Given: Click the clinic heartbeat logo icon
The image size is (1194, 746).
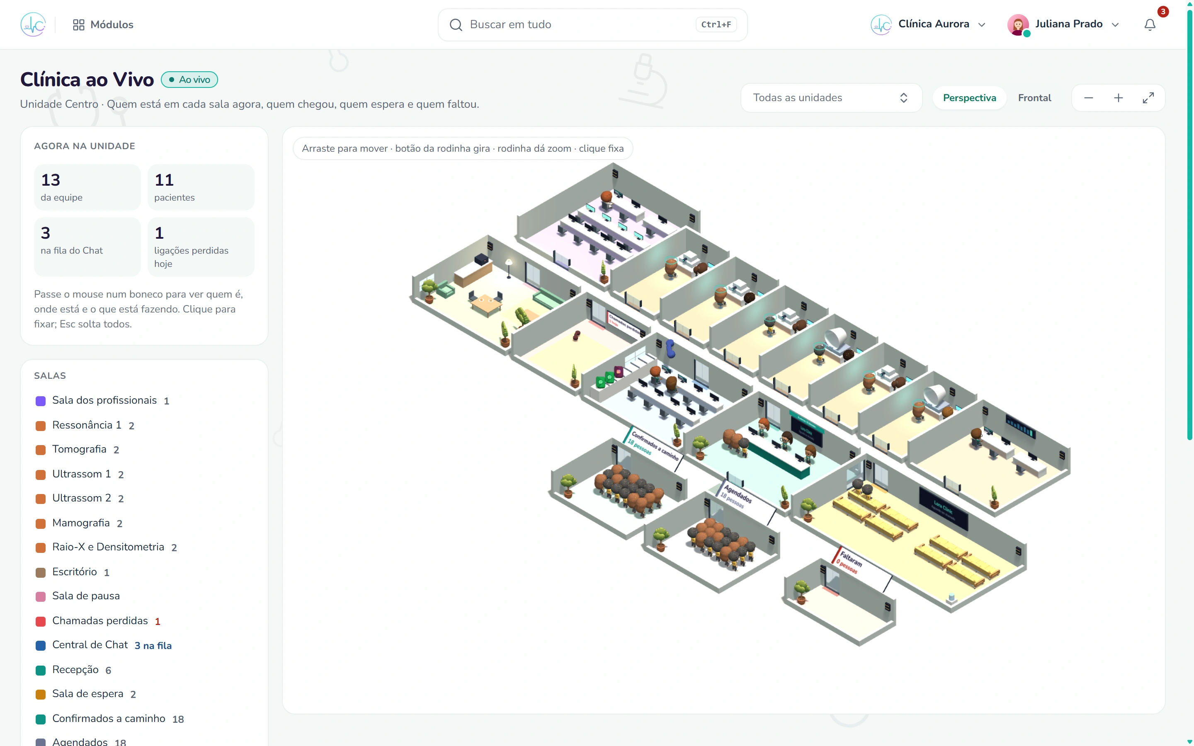Looking at the screenshot, I should [33, 24].
